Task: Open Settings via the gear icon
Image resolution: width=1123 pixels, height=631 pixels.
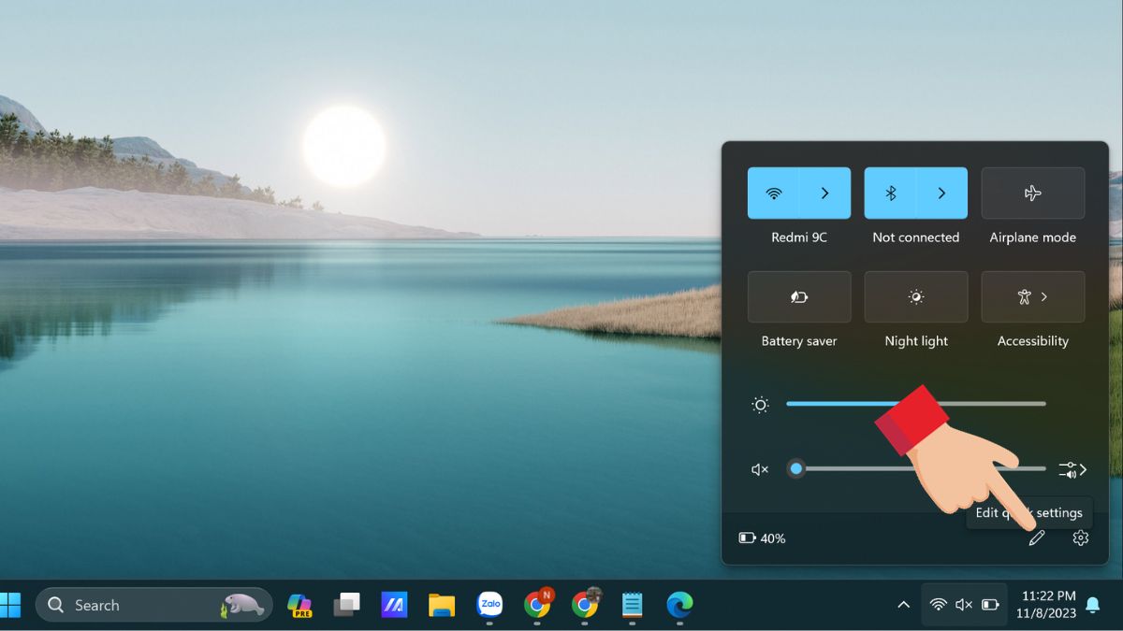Action: [1080, 538]
